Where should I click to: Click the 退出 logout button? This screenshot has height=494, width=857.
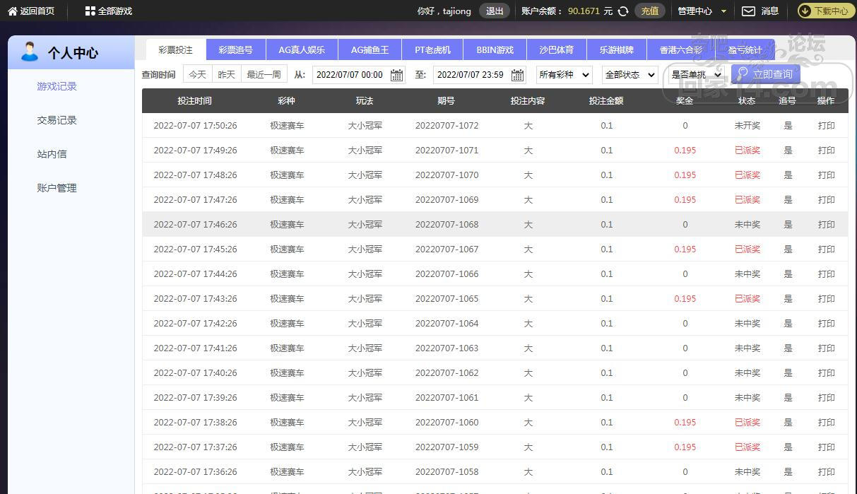[x=495, y=11]
